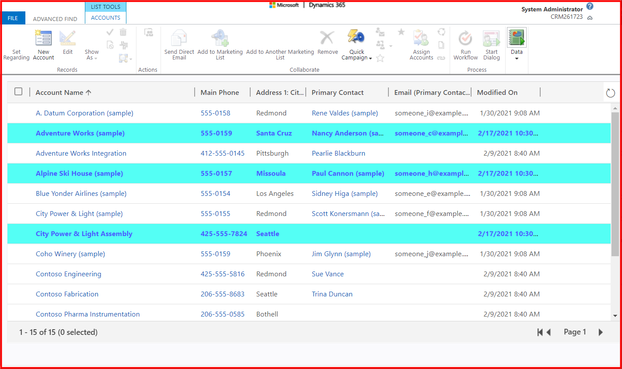Open the Help question mark icon
This screenshot has width=622, height=369.
[x=590, y=6]
